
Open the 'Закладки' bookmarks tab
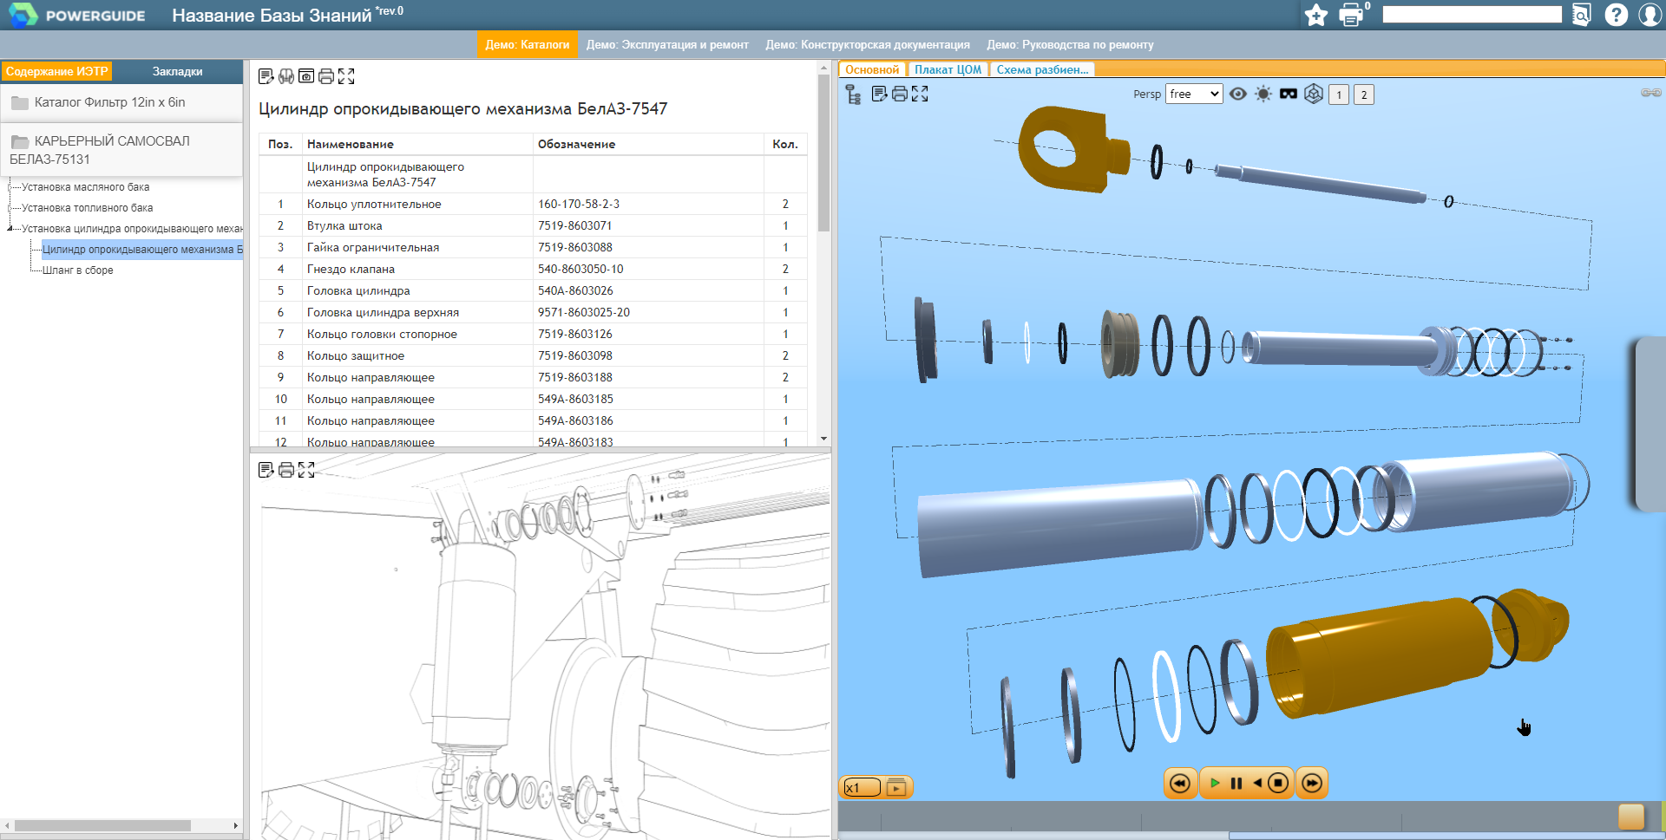(x=177, y=71)
